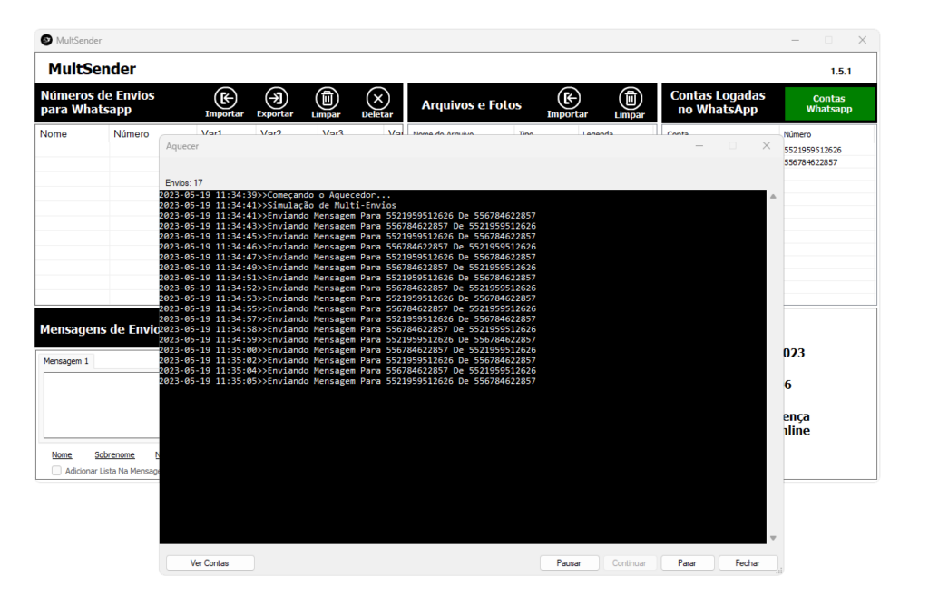Click the log line timestamped 11:34:55
Viewport: 929px width, 606px height.
pyautogui.click(x=347, y=308)
